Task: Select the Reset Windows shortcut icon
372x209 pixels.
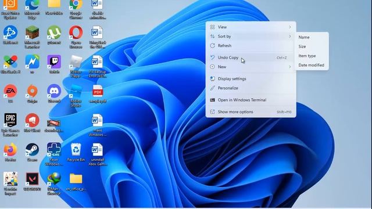Action: click(x=54, y=154)
